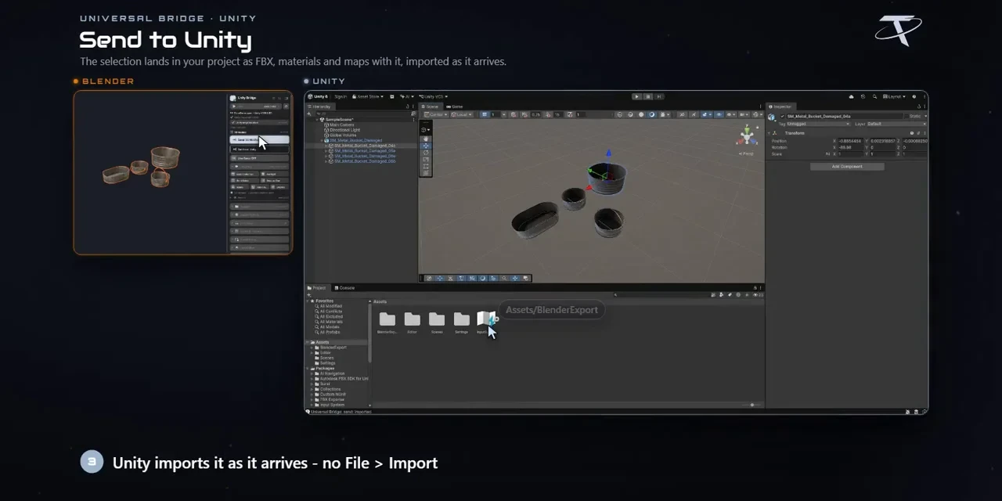Click the Step frame button in Unity

tap(659, 96)
